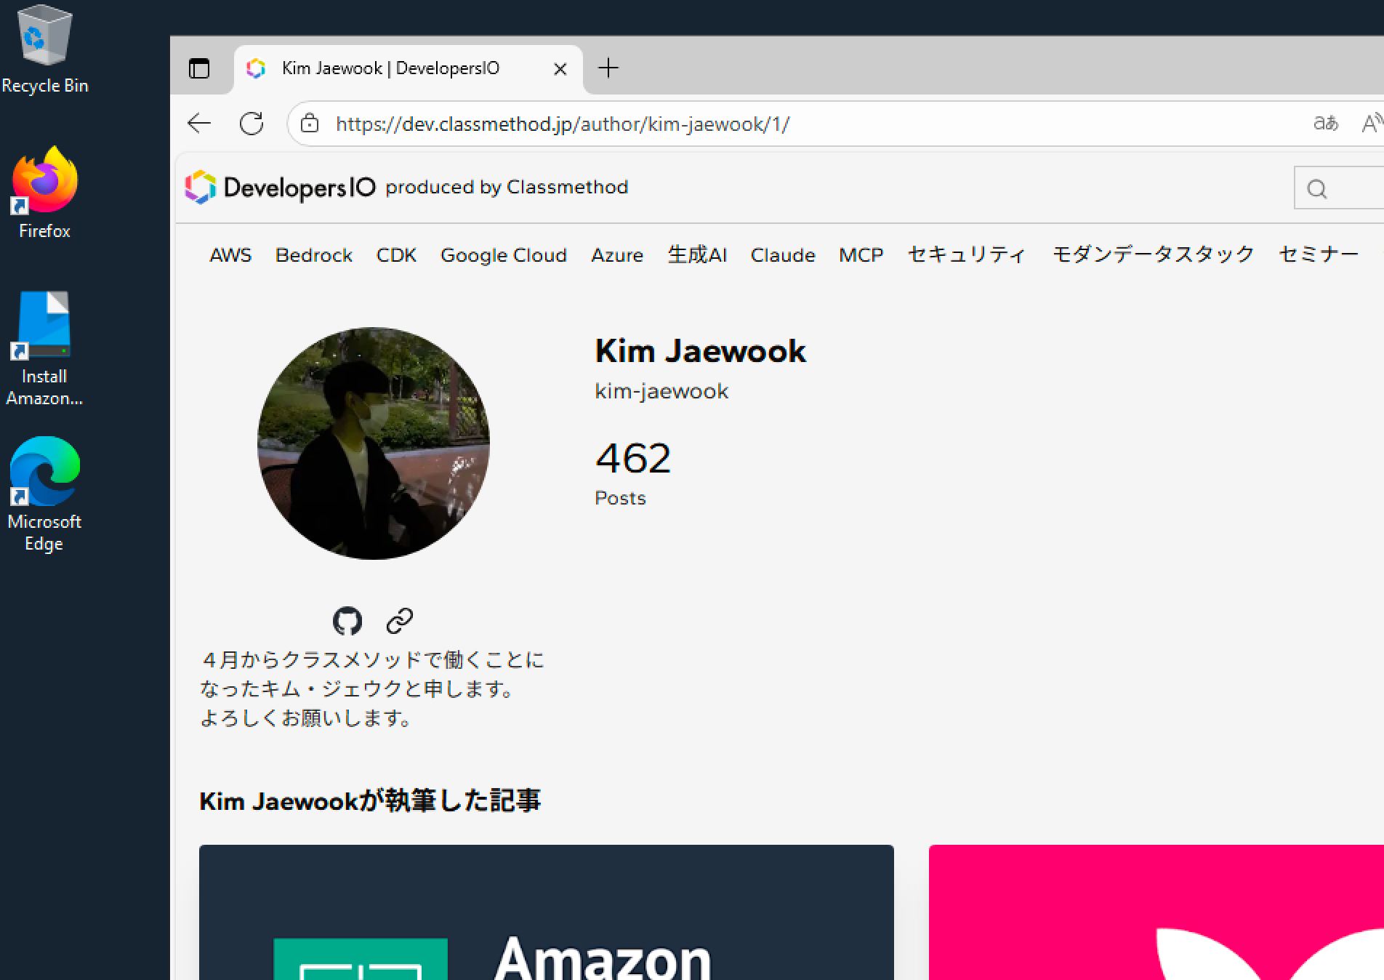Viewport: 1384px width, 980px height.
Task: Open the Recycle Bin desktop icon
Action: point(45,49)
